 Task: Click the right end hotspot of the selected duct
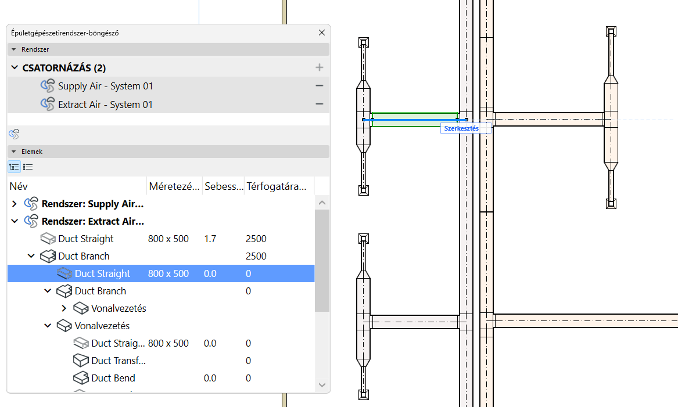(x=467, y=120)
